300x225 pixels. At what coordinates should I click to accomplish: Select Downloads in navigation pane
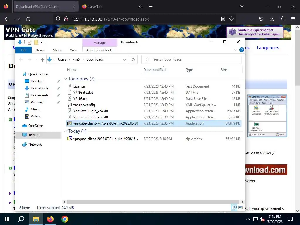[39, 88]
